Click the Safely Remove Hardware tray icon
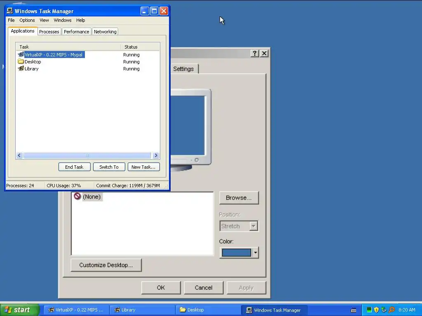 coord(384,310)
